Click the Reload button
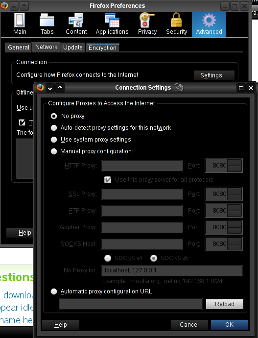Viewport: 258px width, 338px height. point(225,304)
